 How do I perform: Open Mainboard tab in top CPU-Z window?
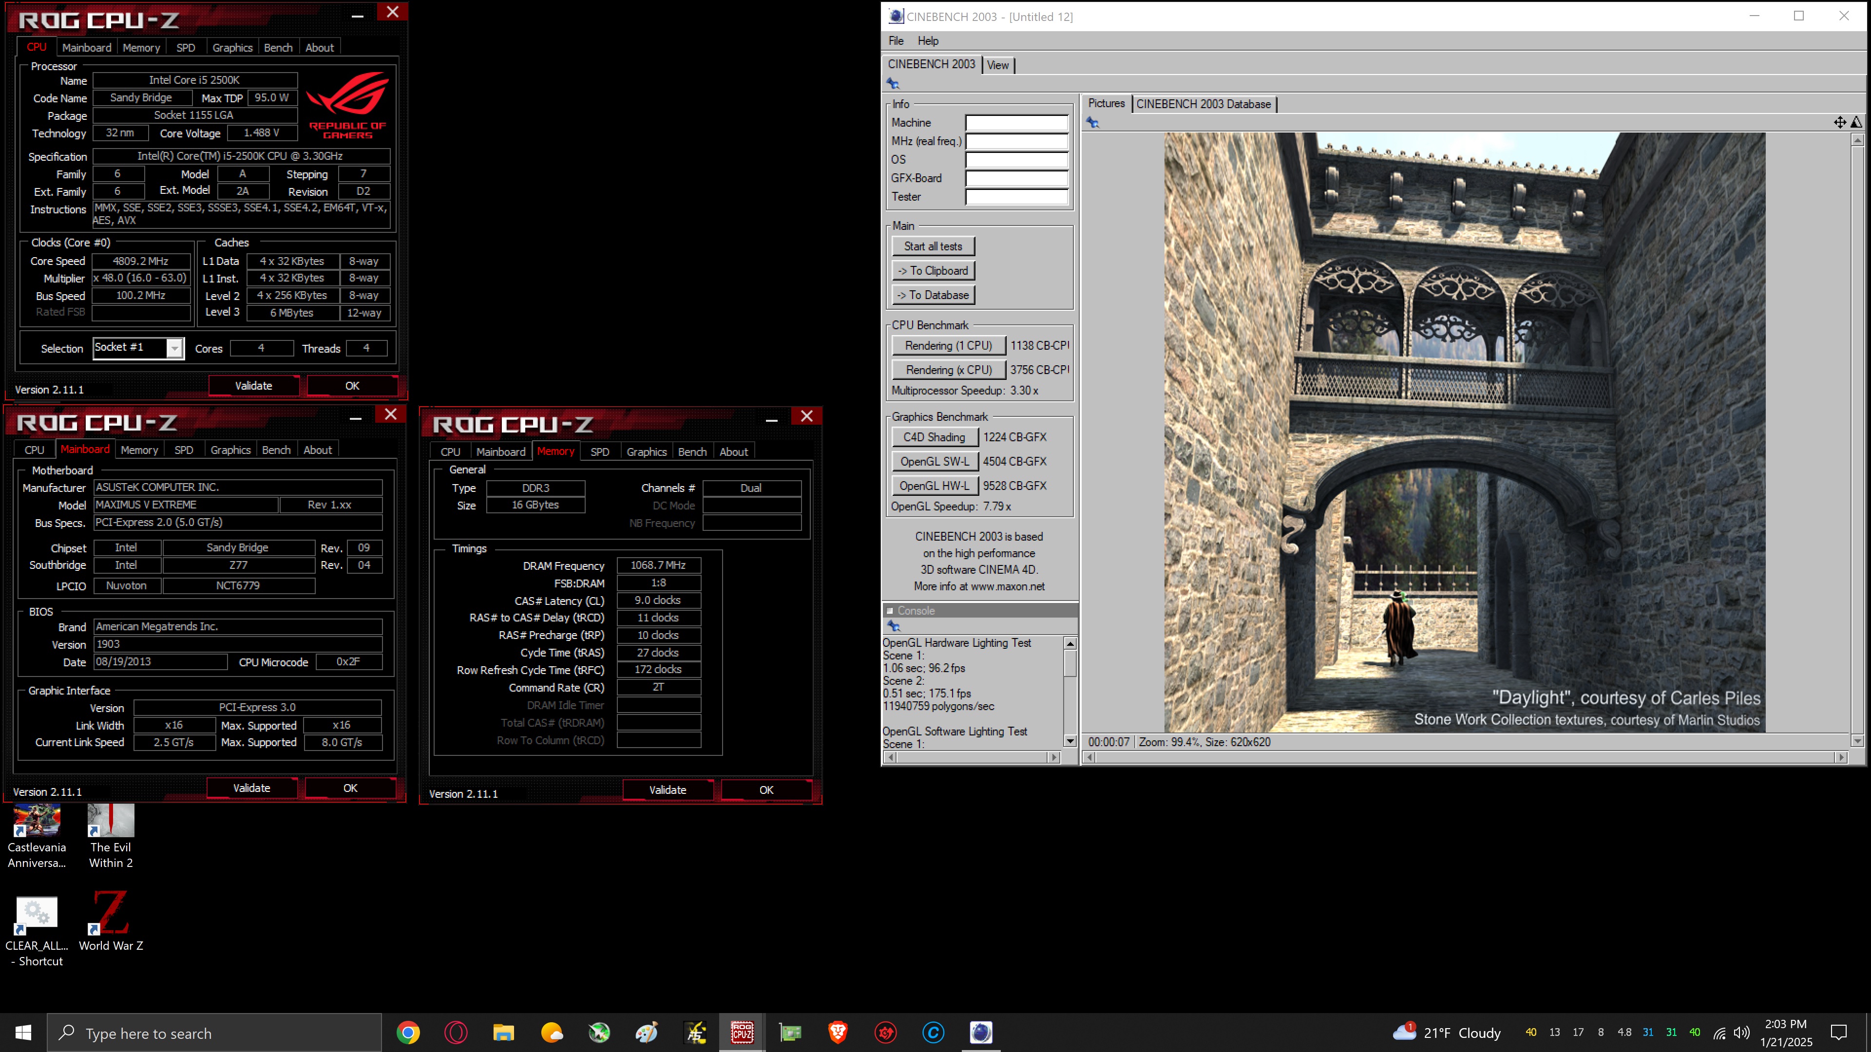point(86,47)
